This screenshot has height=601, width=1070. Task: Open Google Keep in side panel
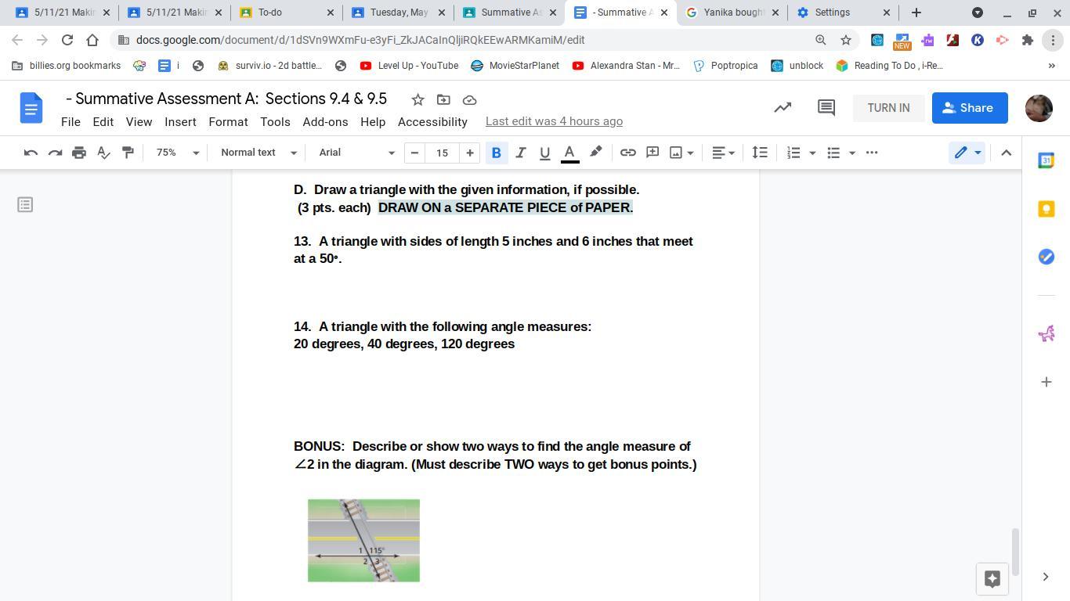1046,209
